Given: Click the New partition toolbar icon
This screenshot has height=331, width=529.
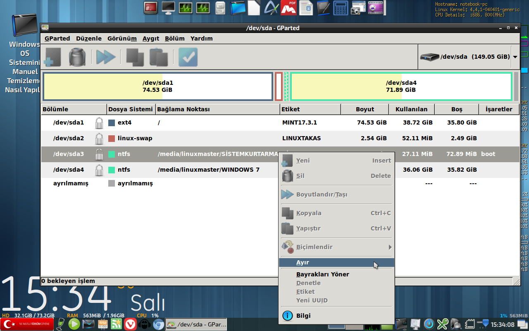Looking at the screenshot, I should coord(52,57).
